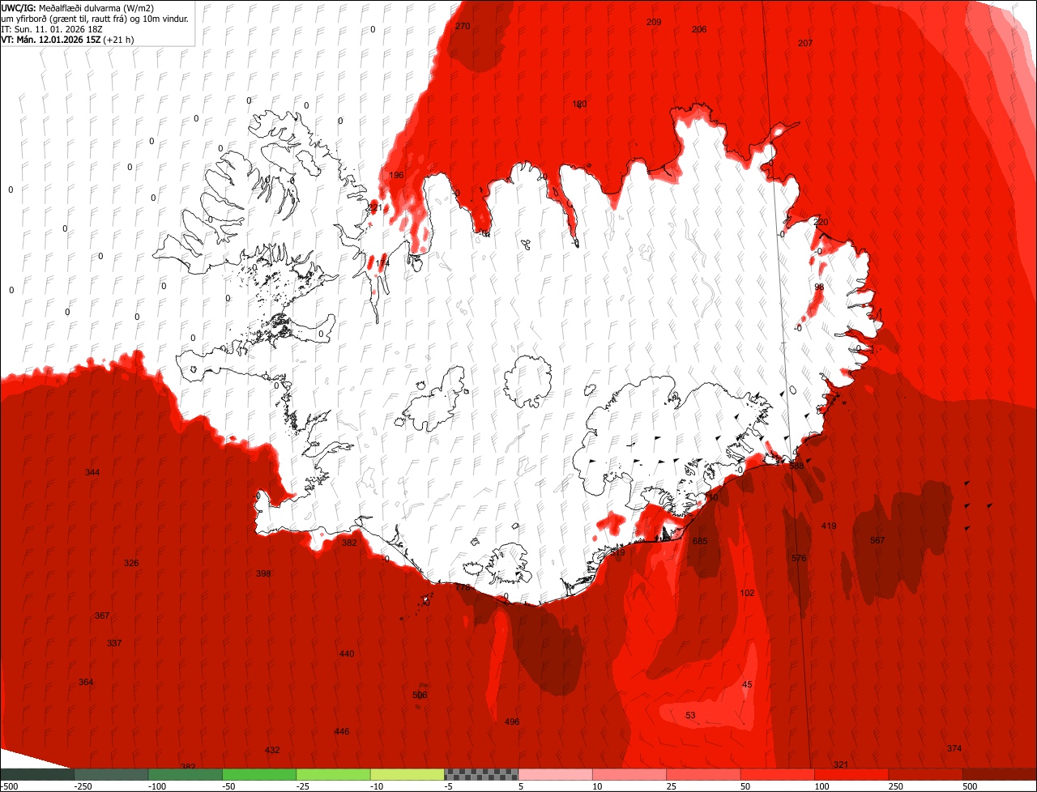Click the map value '209'

654,22
